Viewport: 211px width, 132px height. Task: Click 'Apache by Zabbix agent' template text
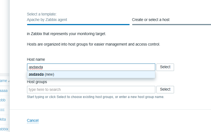[47, 20]
